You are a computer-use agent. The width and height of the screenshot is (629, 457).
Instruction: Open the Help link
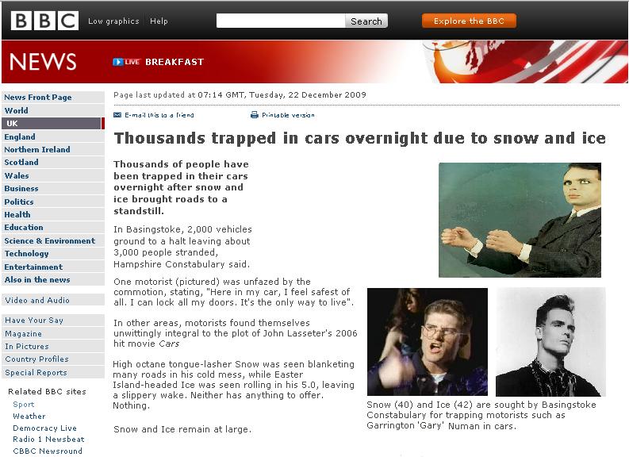tap(159, 21)
